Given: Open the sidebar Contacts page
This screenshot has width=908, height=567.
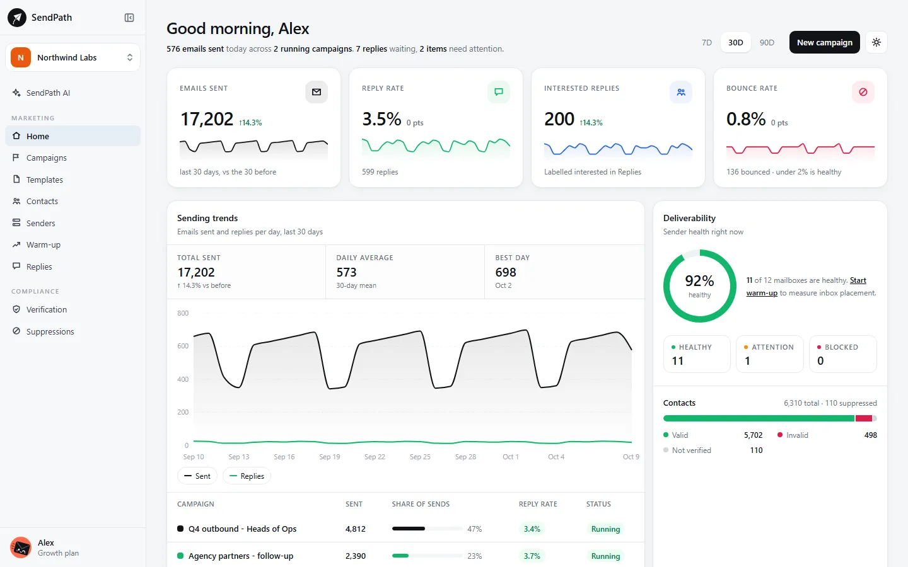Looking at the screenshot, I should 73,201.
